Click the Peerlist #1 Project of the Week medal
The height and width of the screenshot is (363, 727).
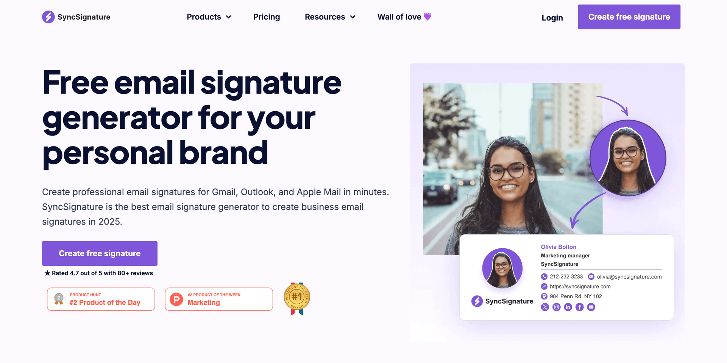pos(297,299)
